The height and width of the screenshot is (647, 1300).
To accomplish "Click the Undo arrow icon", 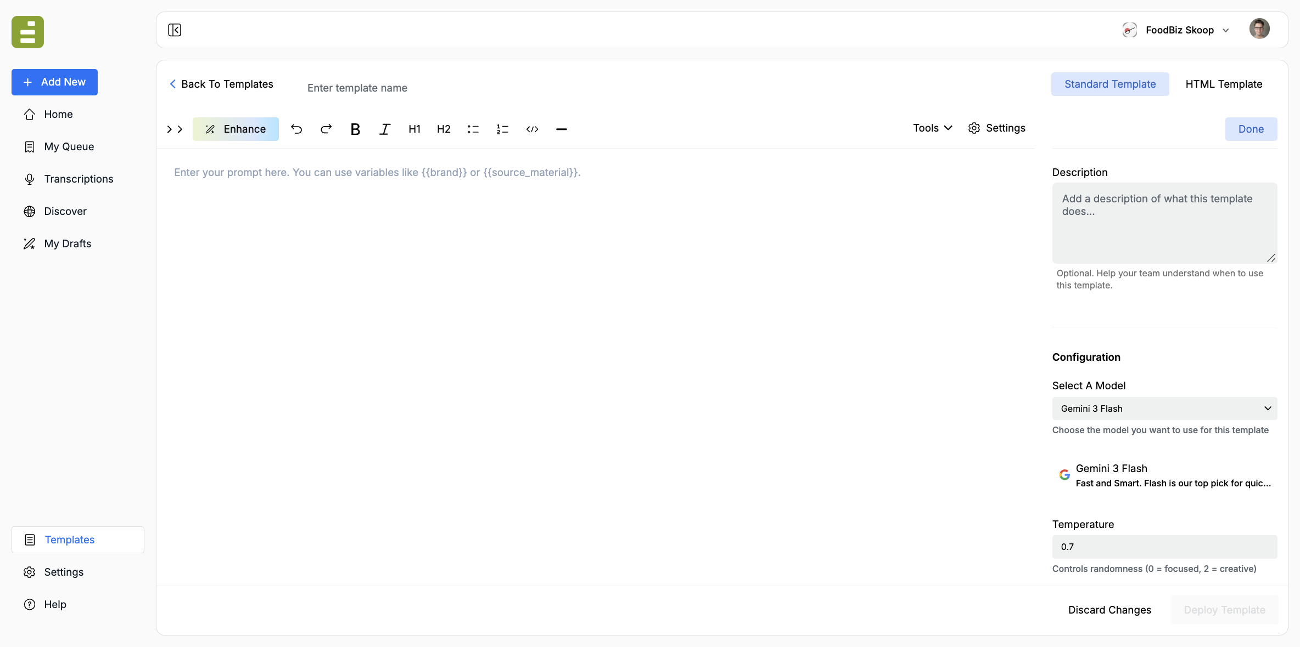I will pos(296,129).
